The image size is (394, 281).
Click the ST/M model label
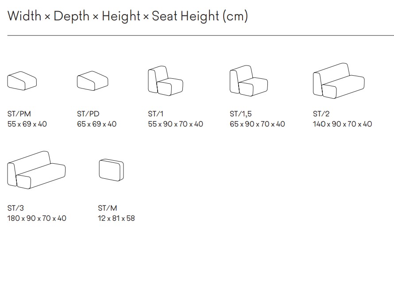[x=108, y=208]
